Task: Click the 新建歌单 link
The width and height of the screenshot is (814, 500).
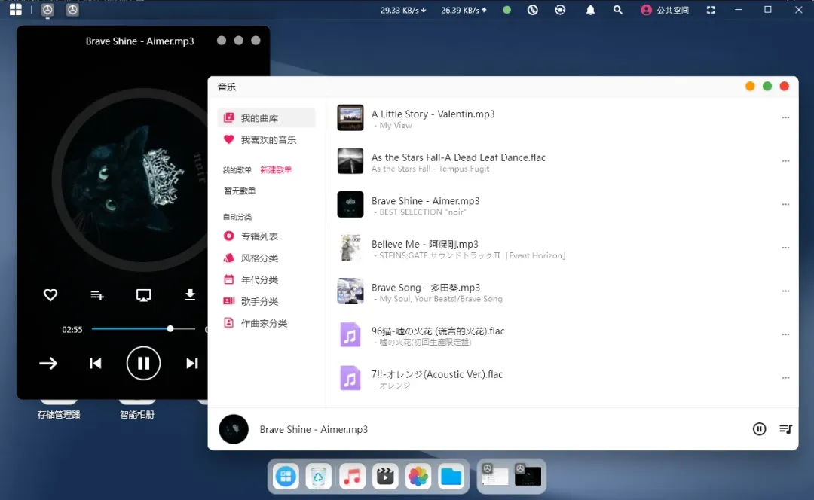Action: click(276, 170)
